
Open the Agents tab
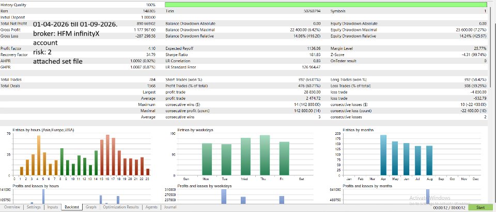tap(151, 207)
